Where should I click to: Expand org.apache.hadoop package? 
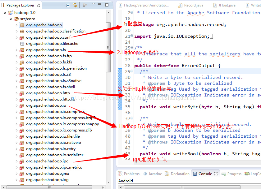point(16,25)
